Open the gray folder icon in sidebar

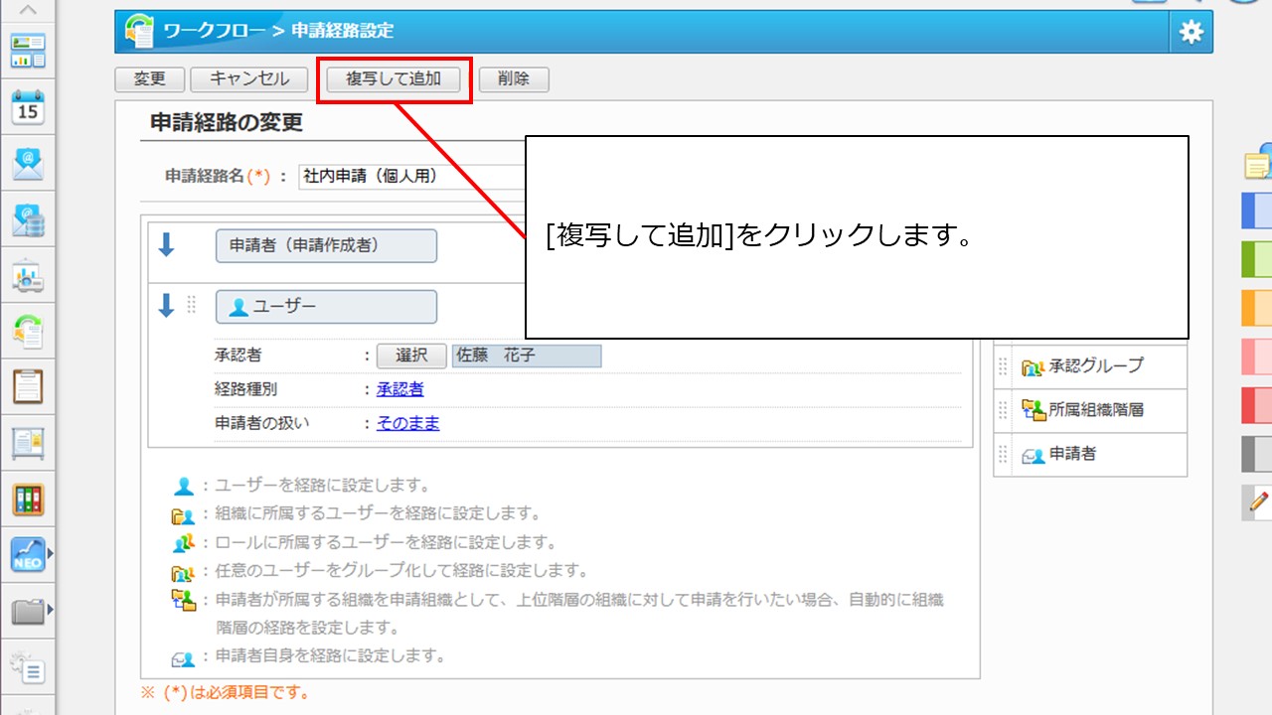(x=28, y=610)
